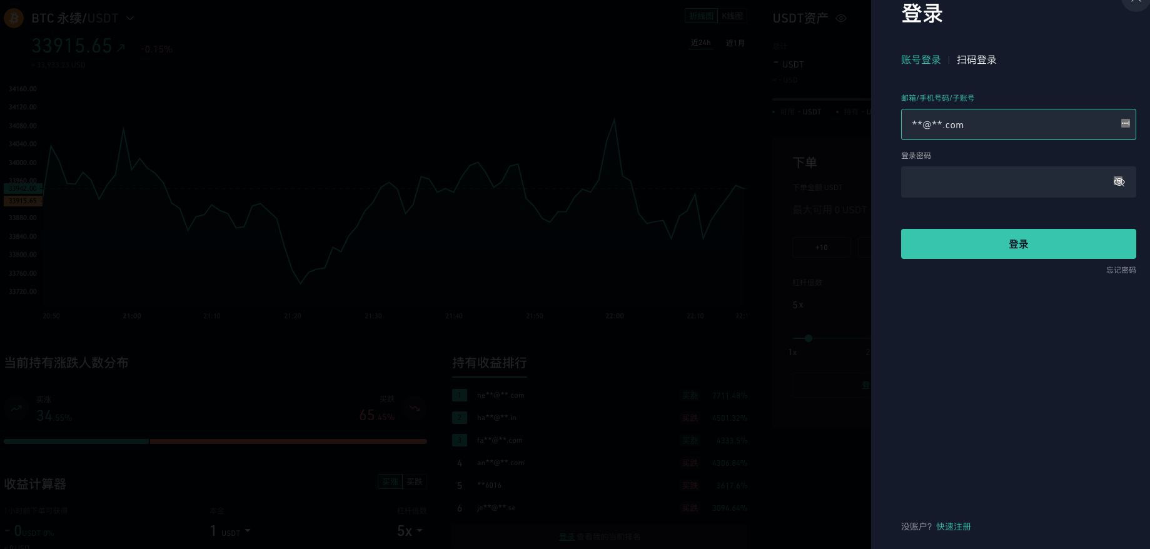1150x549 pixels.
Task: Click the rank 2 badge in the leaderboard
Action: [460, 418]
